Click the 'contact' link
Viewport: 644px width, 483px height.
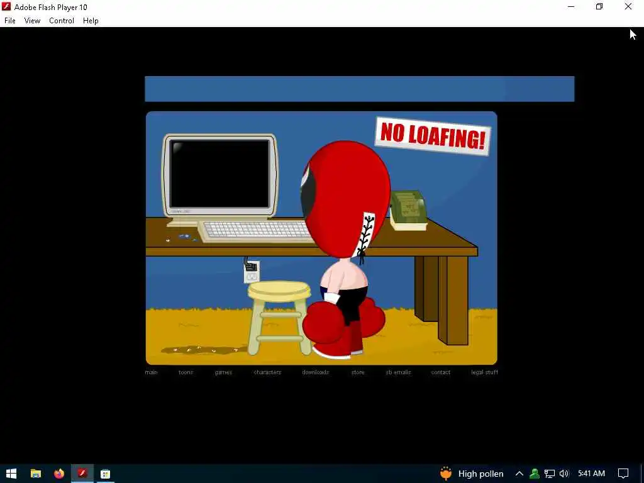[x=441, y=372]
